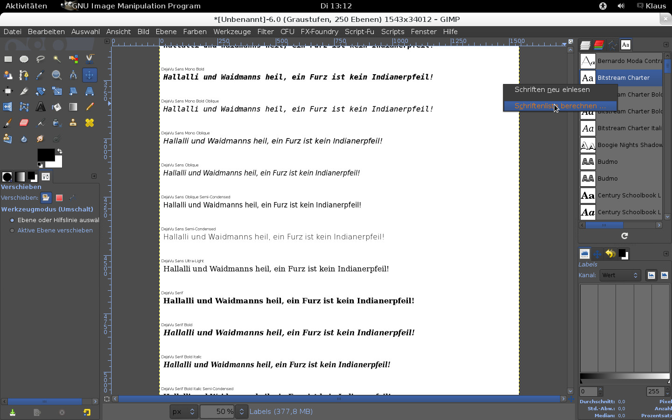
Task: Open the fonts dock panel menu arrow
Action: 666,44
